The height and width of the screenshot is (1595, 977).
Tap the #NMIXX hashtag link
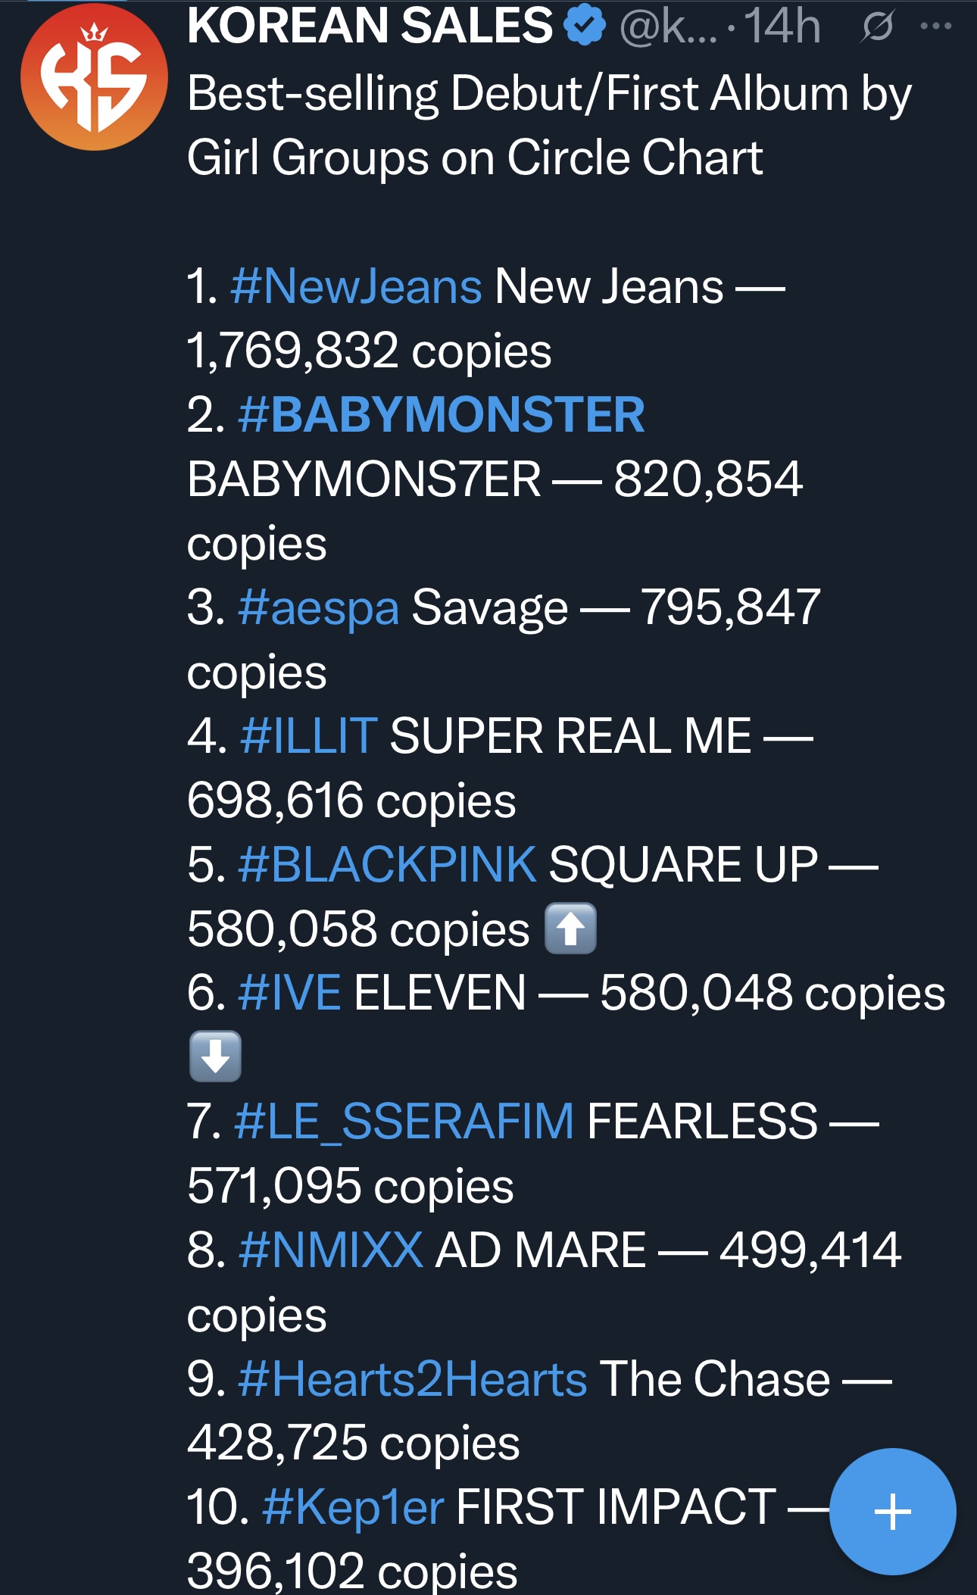click(330, 1250)
